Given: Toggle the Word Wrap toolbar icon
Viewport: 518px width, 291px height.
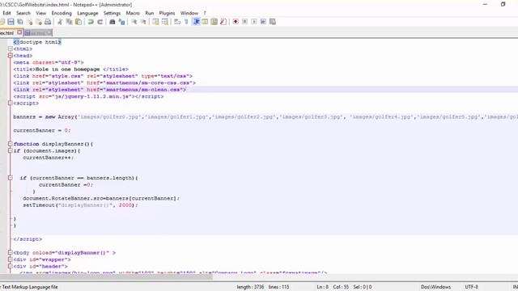Looking at the screenshot, I should tap(177, 22).
